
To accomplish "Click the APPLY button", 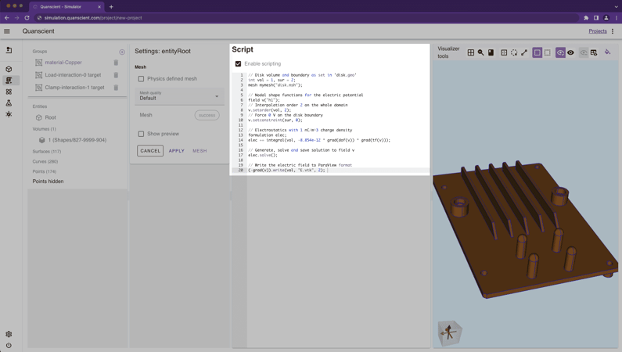I will point(177,151).
